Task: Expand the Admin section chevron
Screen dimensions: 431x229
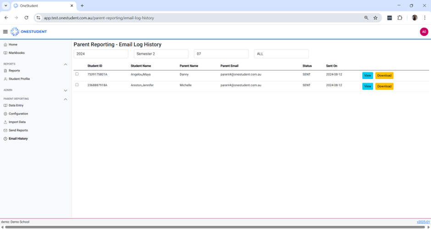Action: coord(66,90)
